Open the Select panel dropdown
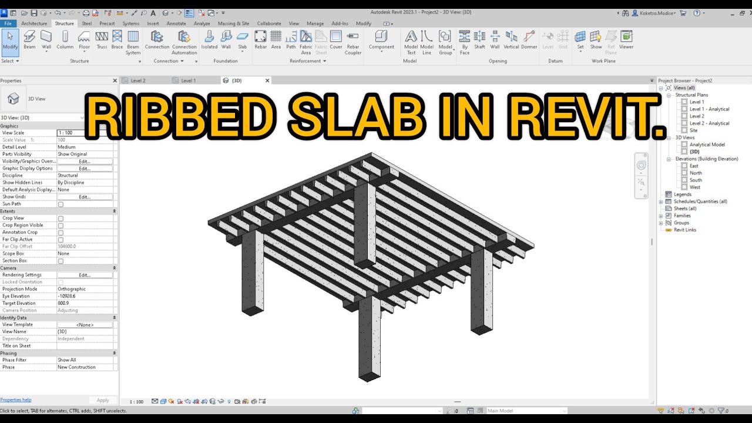The width and height of the screenshot is (752, 423). click(10, 61)
